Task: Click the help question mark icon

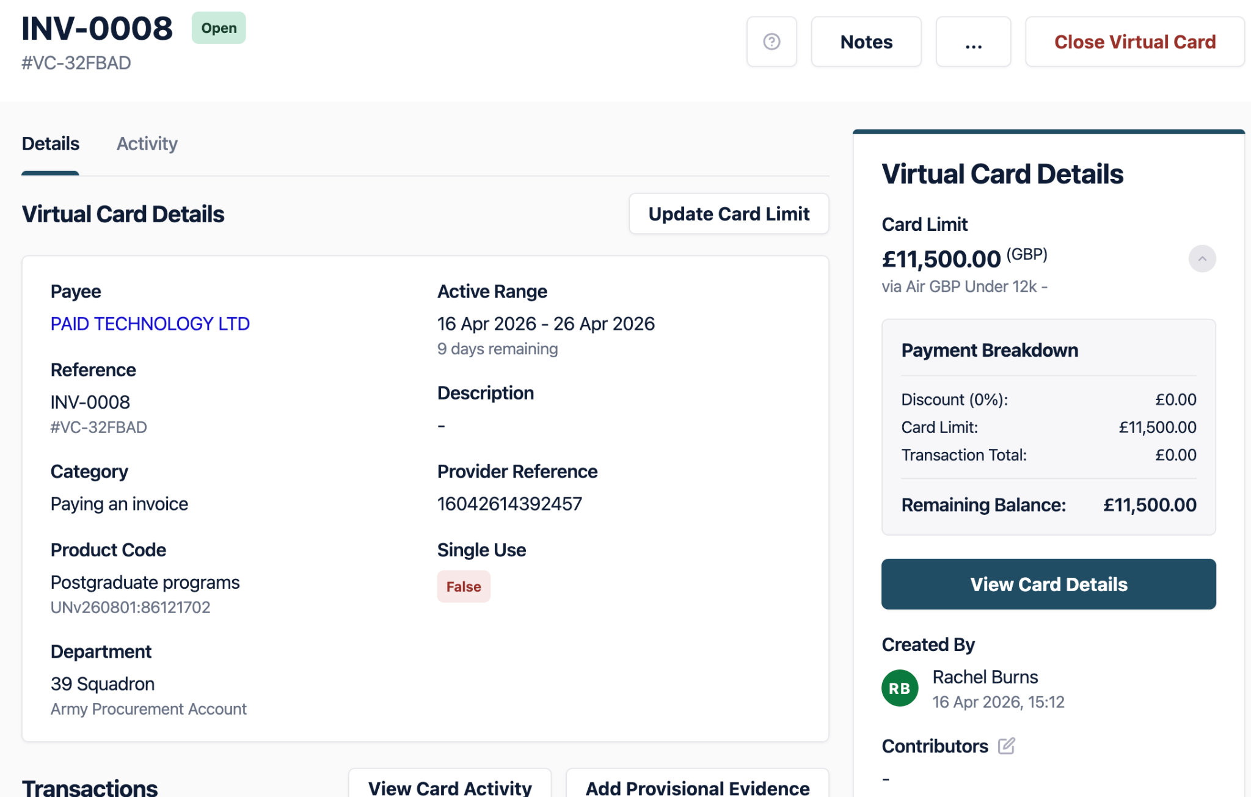Action: (771, 42)
